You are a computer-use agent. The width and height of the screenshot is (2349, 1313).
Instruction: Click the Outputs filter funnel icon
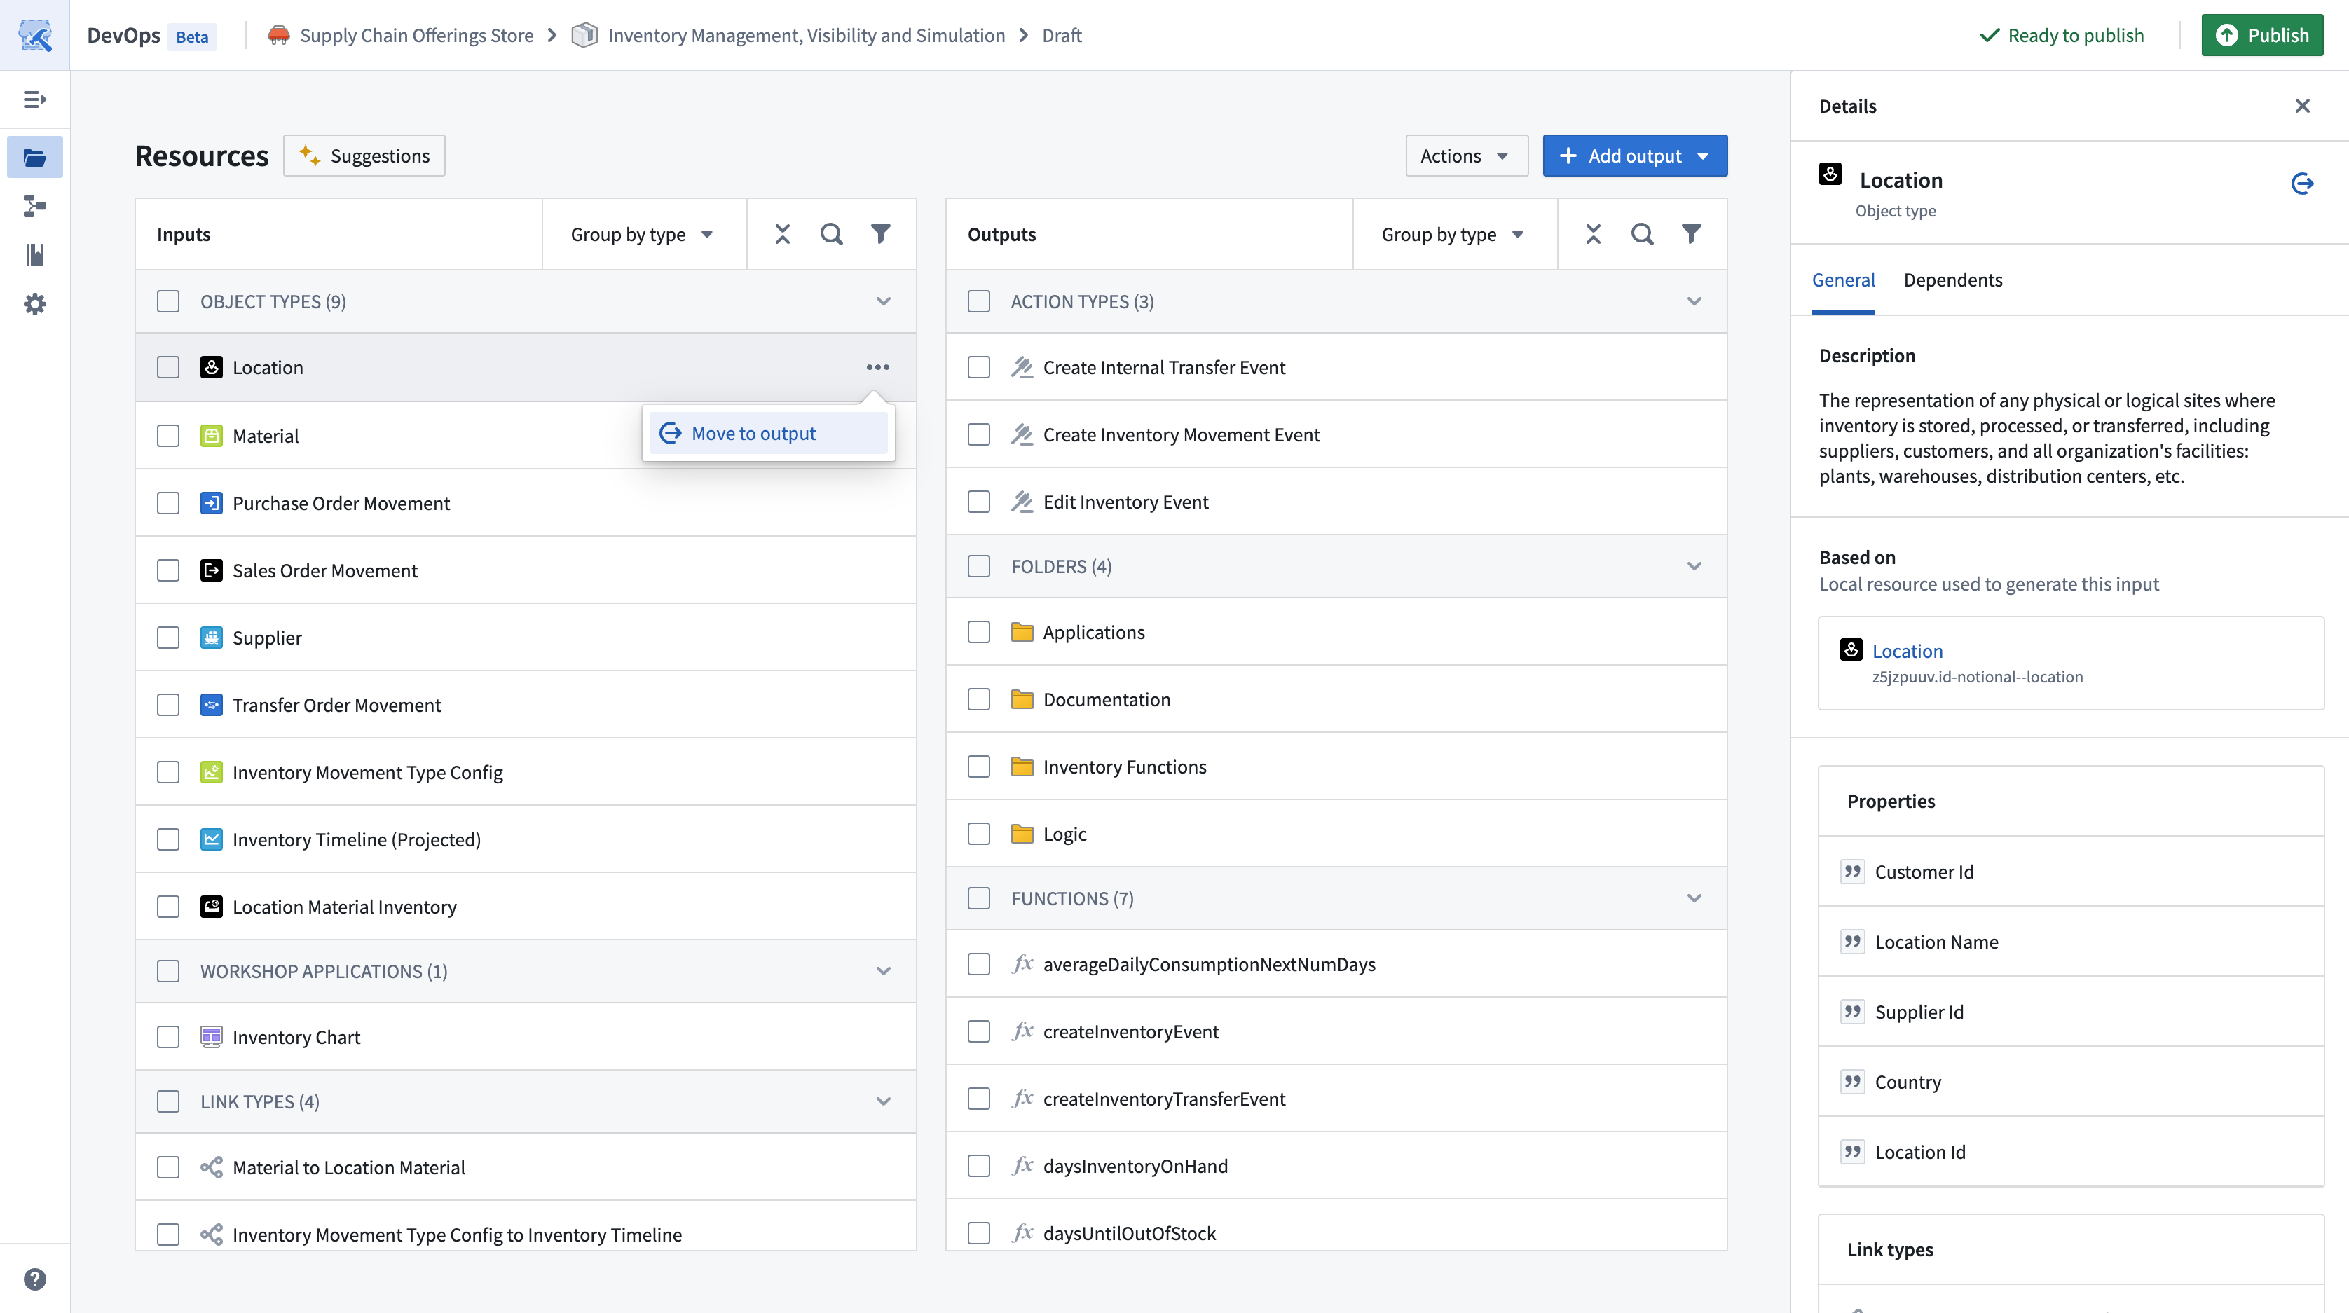1691,234
